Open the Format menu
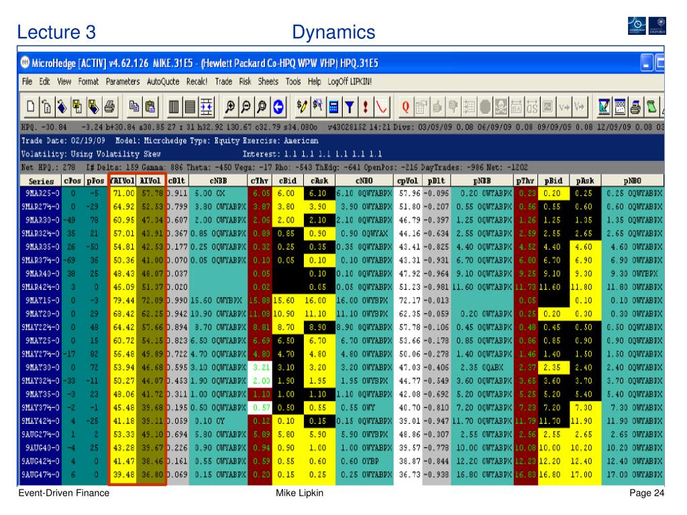The width and height of the screenshot is (687, 515). tap(89, 81)
